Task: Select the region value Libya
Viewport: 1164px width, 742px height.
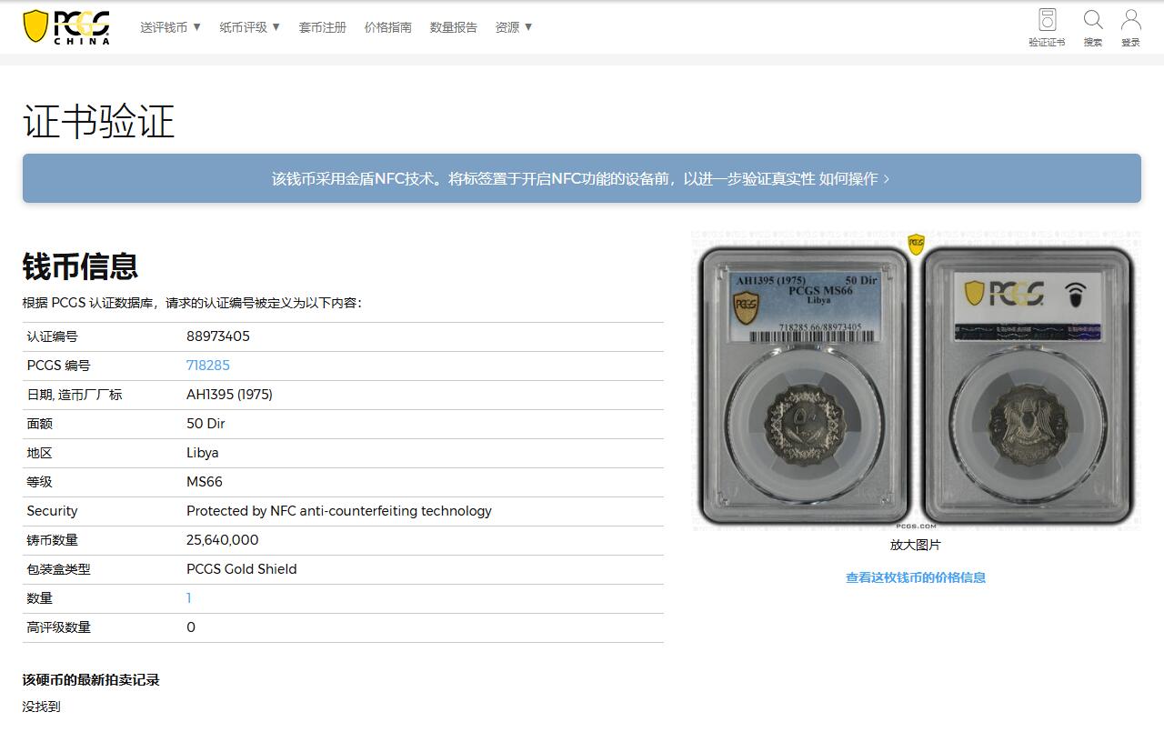Action: [x=203, y=453]
